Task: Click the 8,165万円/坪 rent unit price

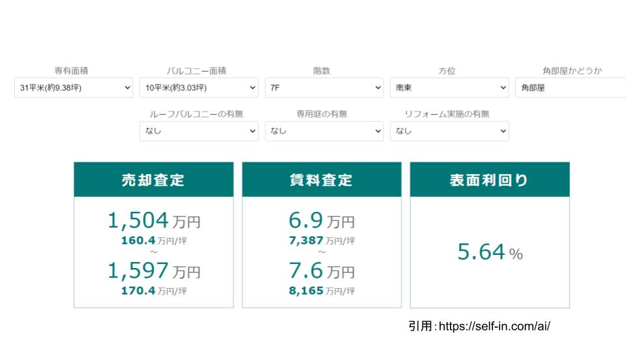Action: [321, 291]
